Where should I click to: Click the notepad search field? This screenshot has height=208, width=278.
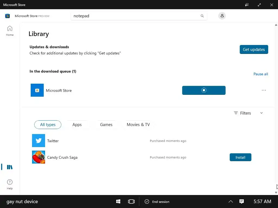[x=139, y=16]
